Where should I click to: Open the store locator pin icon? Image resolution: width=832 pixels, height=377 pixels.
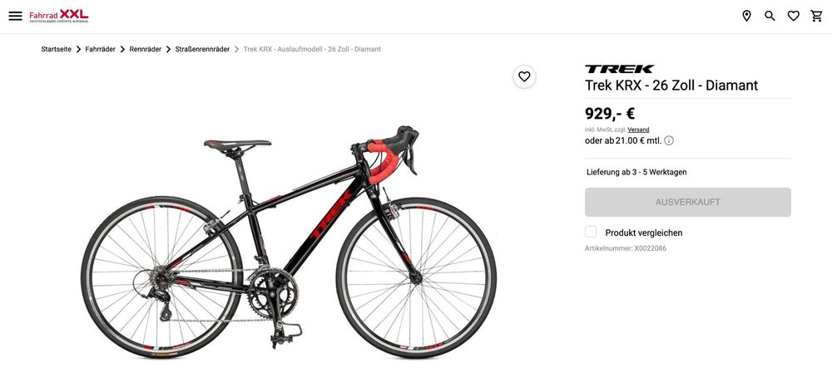pos(746,16)
